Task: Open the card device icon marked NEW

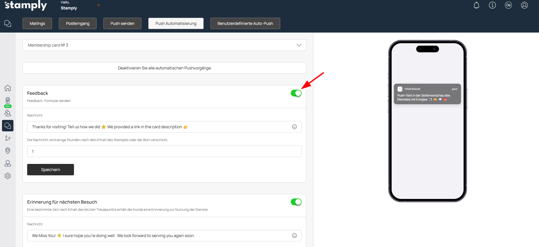Action: (x=8, y=101)
